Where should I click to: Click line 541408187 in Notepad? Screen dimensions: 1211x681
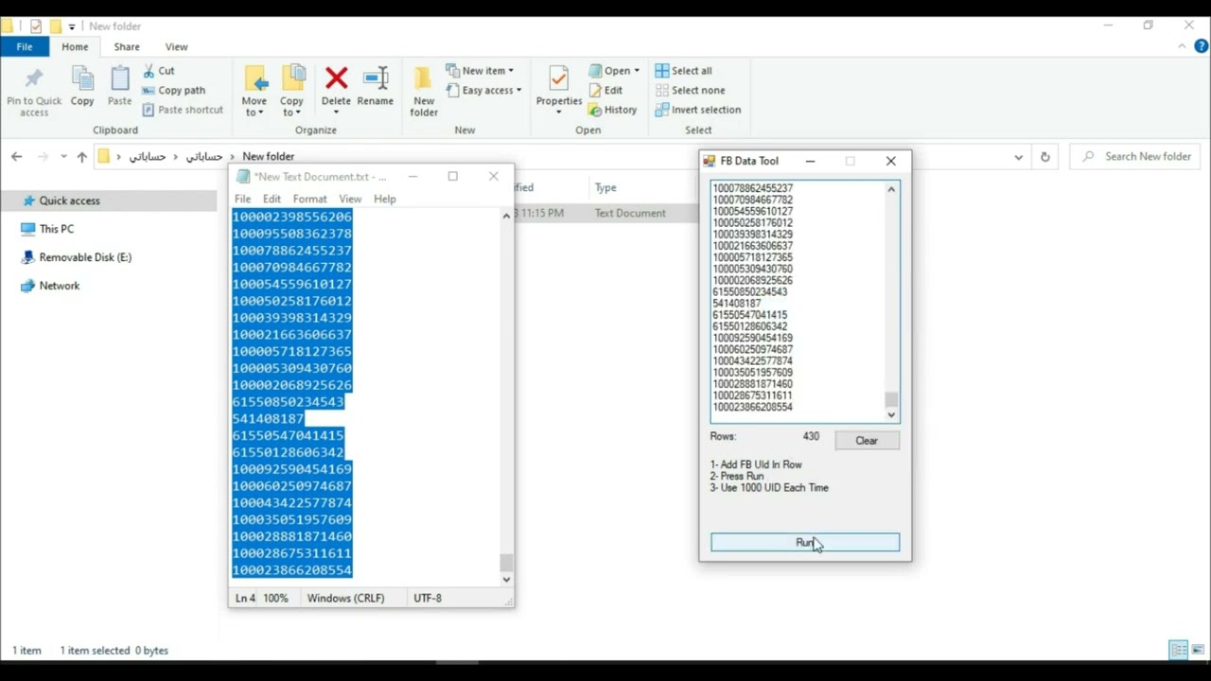(x=269, y=418)
